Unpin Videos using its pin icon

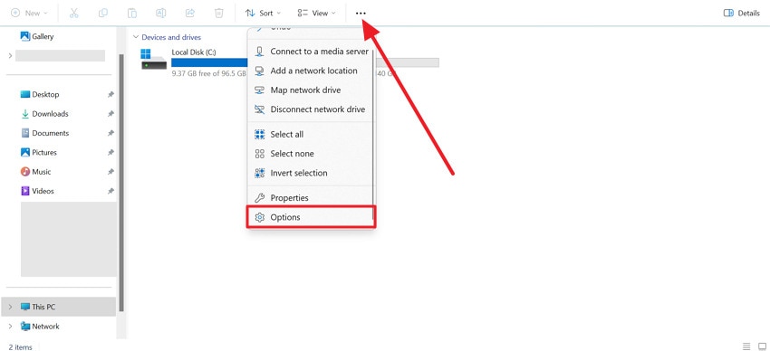[x=111, y=191]
